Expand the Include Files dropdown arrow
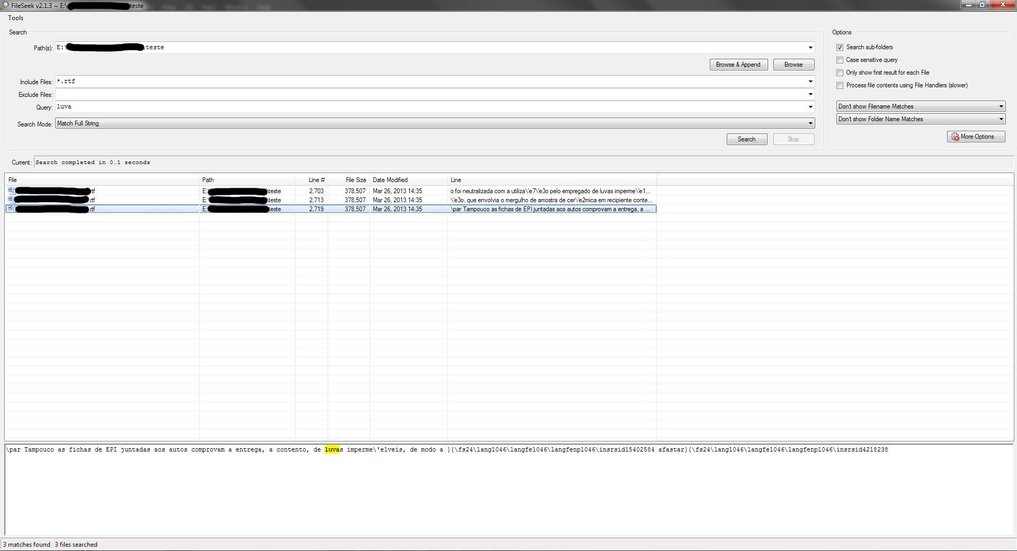1017x551 pixels. 810,82
